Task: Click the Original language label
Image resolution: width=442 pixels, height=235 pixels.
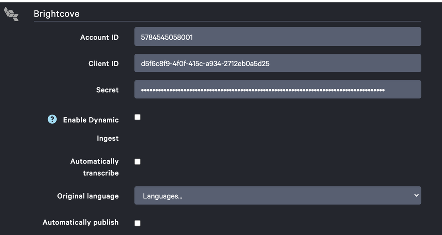Action: (88, 196)
